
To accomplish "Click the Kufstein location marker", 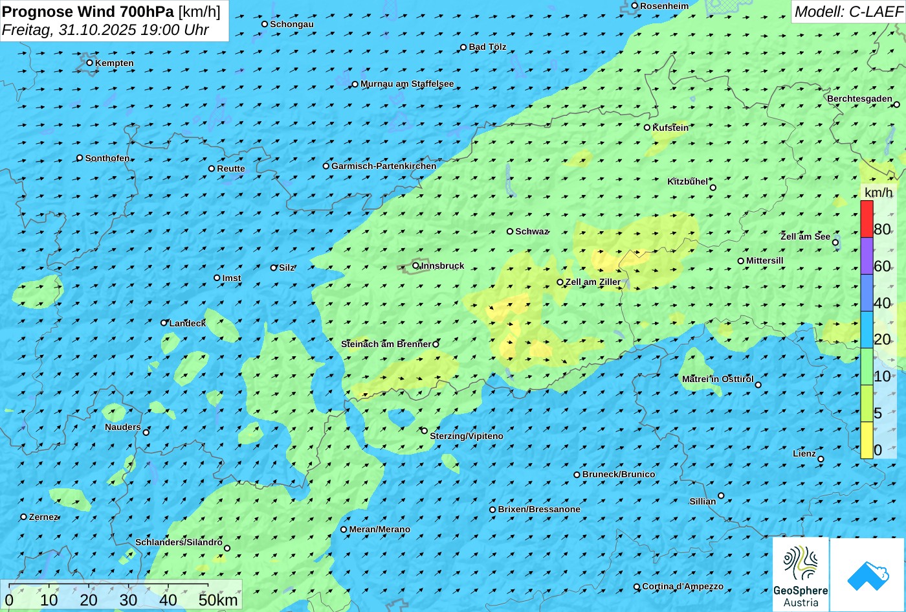I will (x=647, y=128).
